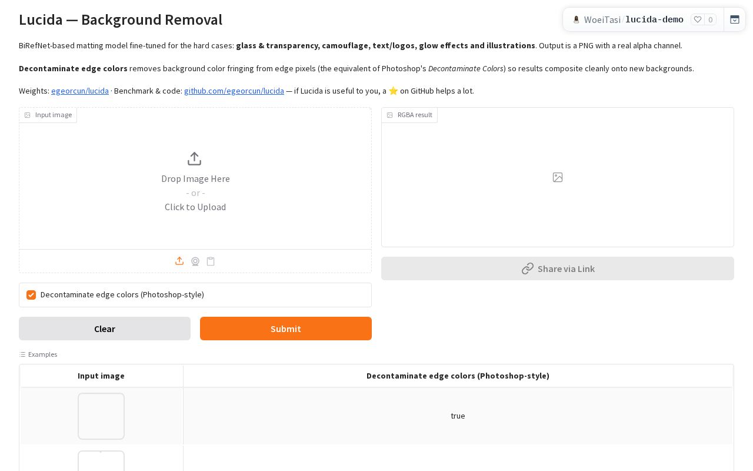Select the second example image thumbnail
This screenshot has width=753, height=471.
(x=101, y=461)
